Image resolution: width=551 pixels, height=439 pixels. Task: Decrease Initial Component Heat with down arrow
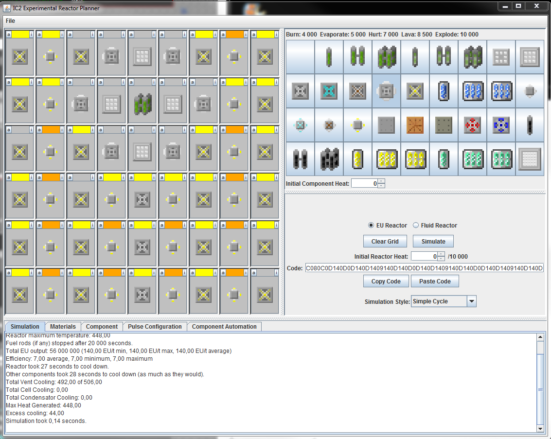(x=381, y=186)
